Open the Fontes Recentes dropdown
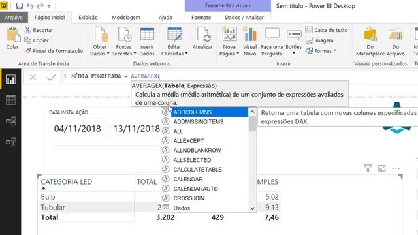Image resolution: width=418 pixels, height=235 pixels. pos(123,42)
